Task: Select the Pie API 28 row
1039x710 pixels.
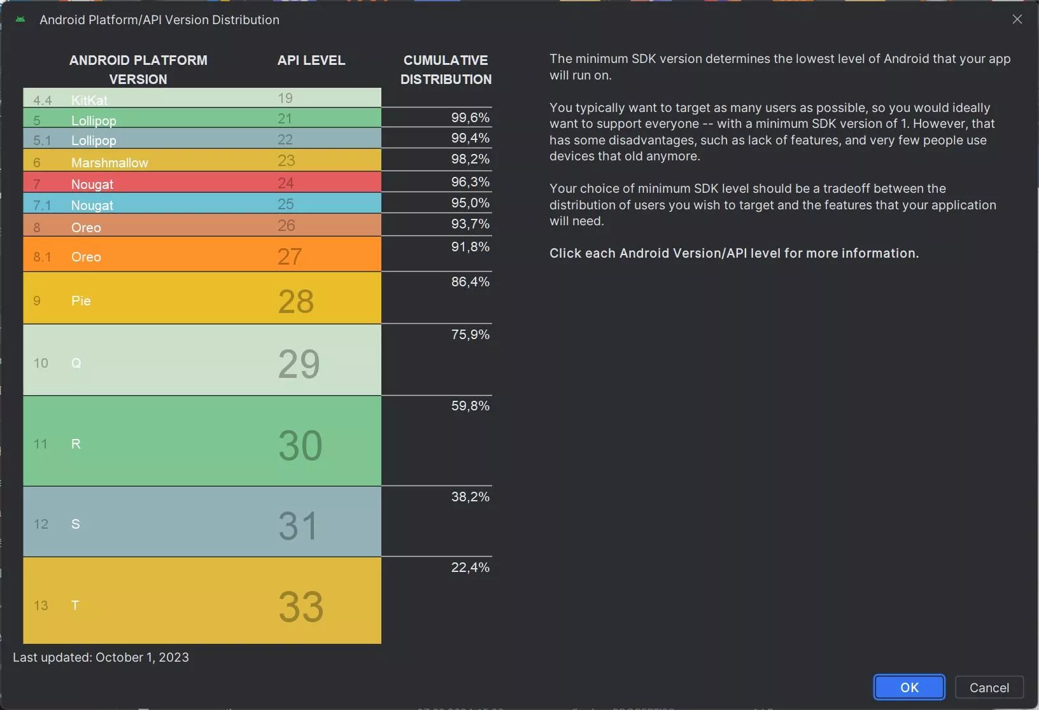Action: pos(202,298)
